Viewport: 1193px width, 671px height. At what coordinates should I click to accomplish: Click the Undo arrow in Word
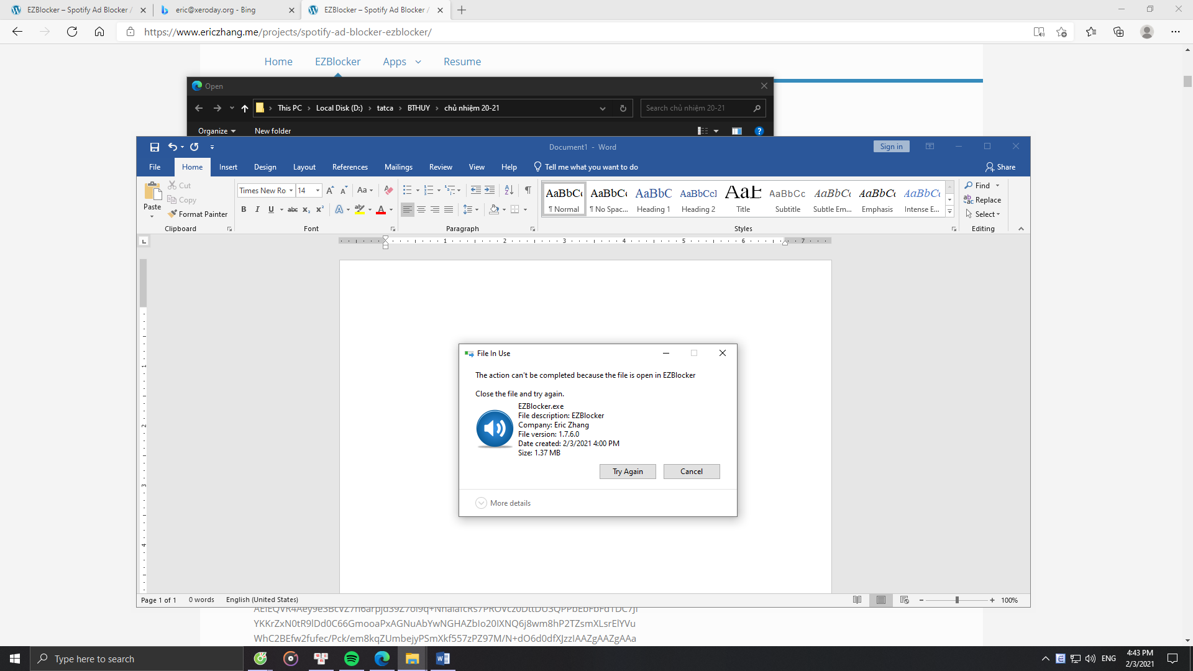point(172,147)
